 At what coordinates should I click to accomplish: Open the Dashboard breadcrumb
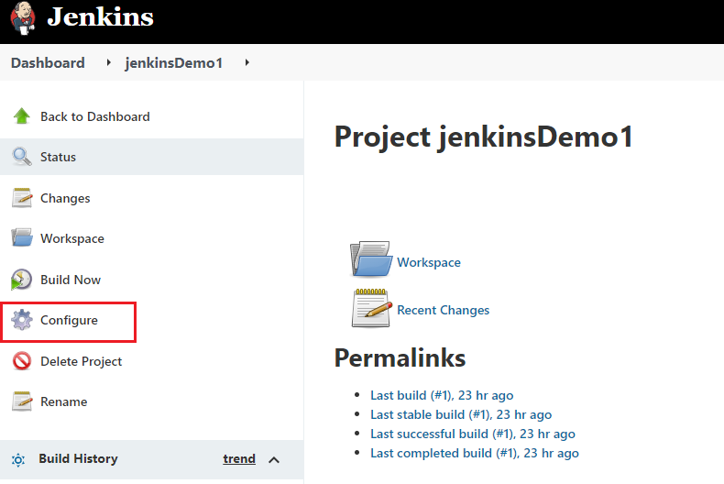[x=48, y=63]
